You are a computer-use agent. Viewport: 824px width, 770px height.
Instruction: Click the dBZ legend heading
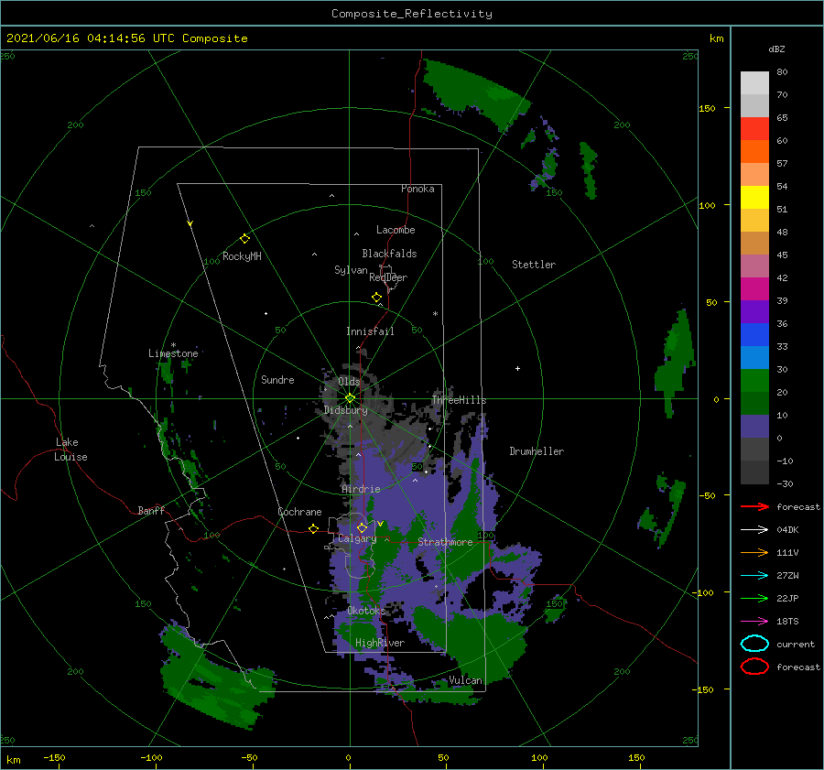(776, 49)
